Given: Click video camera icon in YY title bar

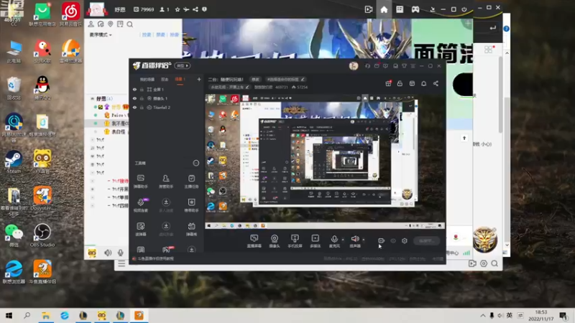Looking at the screenshot, I should pyautogui.click(x=368, y=9).
